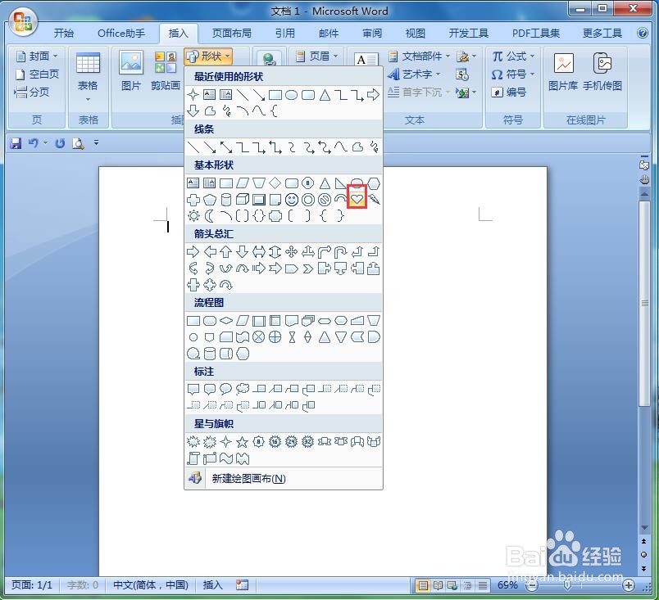The width and height of the screenshot is (659, 600).
Task: Switch to the Review (审阅) tab
Action: (x=372, y=33)
